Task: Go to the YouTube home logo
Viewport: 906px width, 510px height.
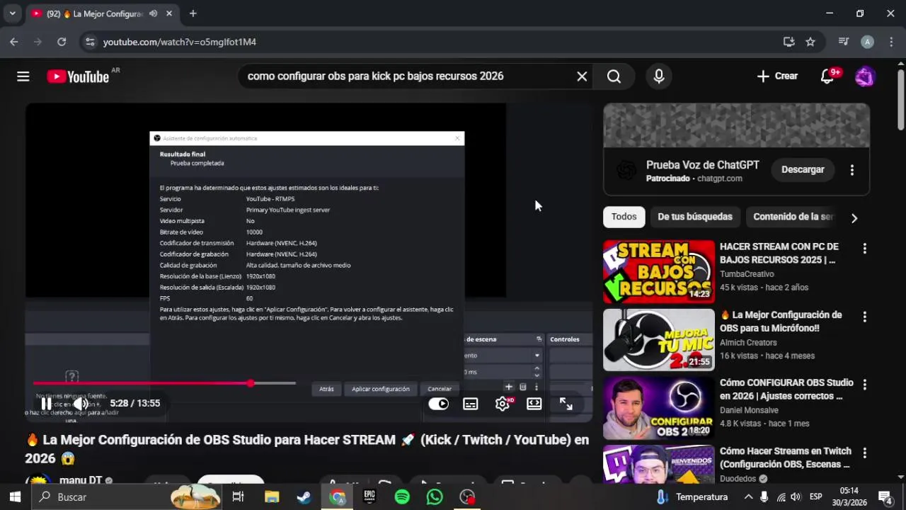Action: 78,76
